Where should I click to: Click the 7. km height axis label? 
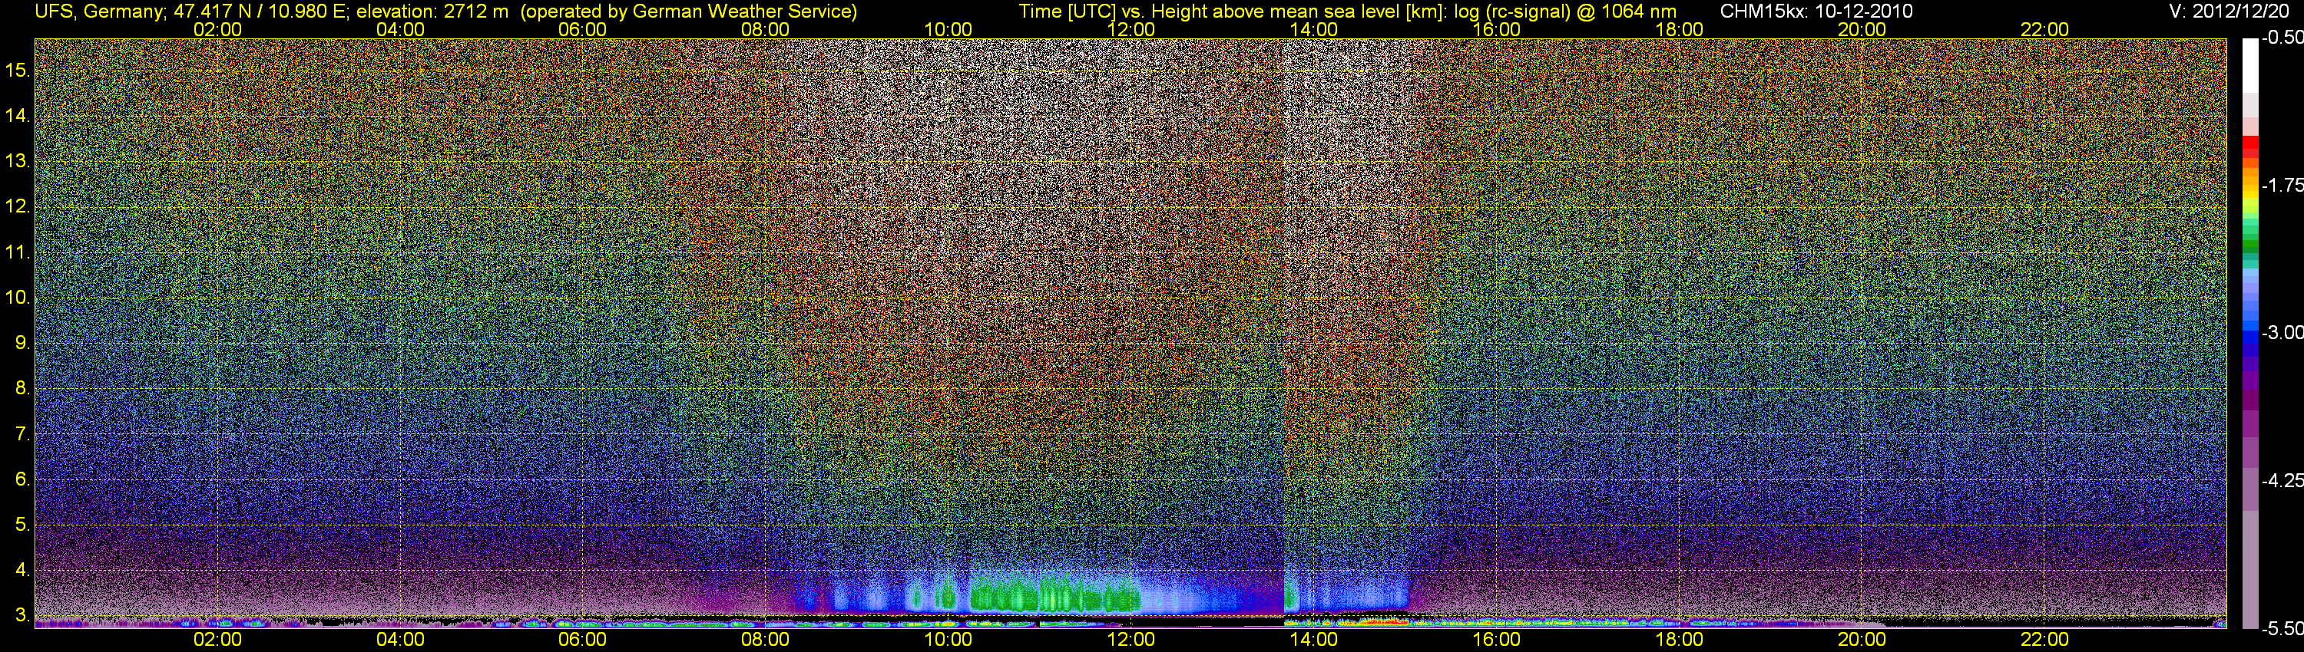point(22,434)
